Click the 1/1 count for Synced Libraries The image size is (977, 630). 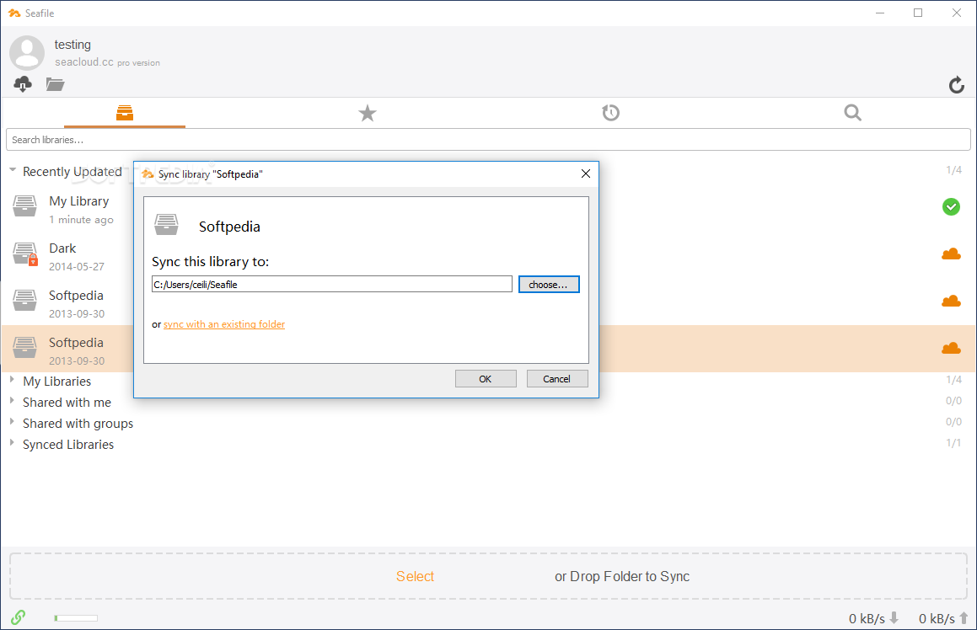[x=953, y=443]
